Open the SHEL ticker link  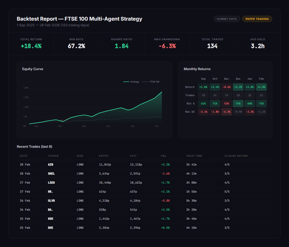click(51, 174)
